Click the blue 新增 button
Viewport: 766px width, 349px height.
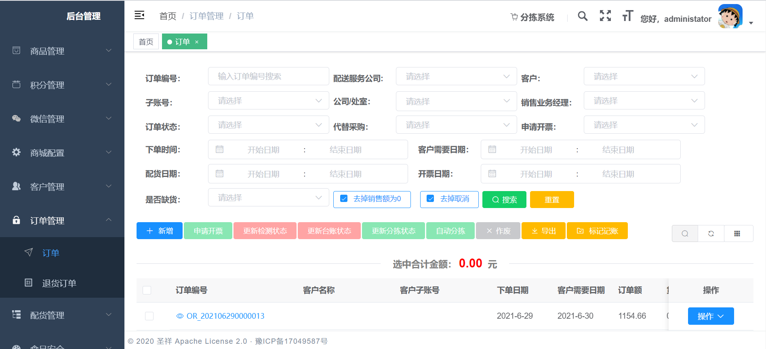tap(160, 231)
